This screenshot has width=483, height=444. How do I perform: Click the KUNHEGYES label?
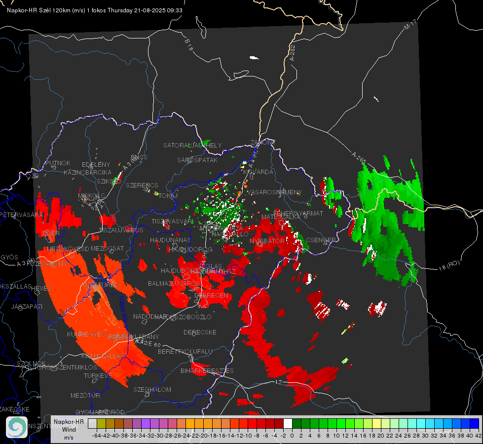(86, 334)
